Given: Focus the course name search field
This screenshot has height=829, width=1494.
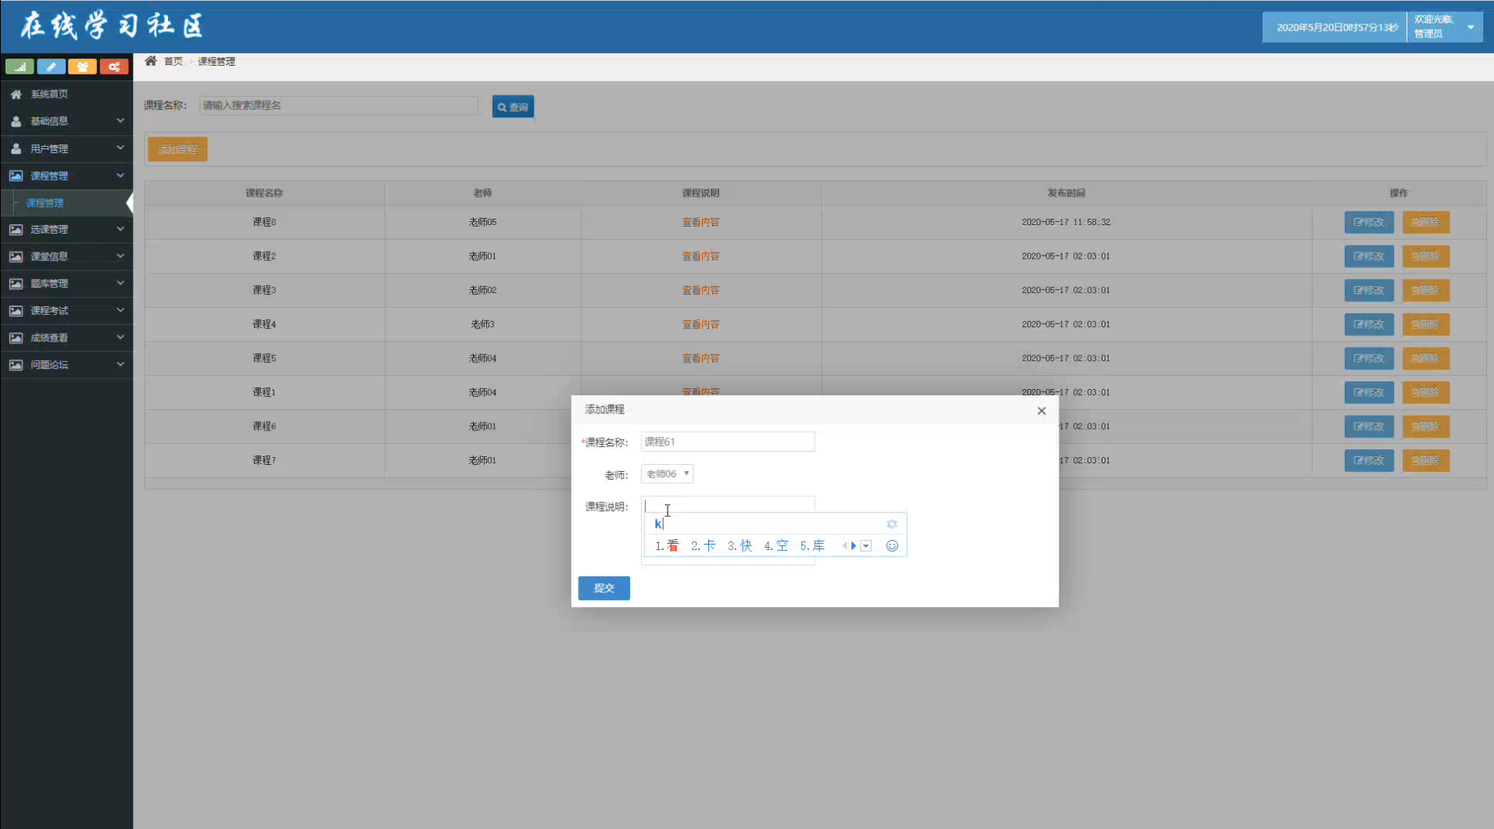Looking at the screenshot, I should pos(339,105).
